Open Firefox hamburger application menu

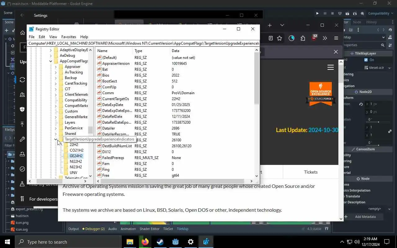336,38
